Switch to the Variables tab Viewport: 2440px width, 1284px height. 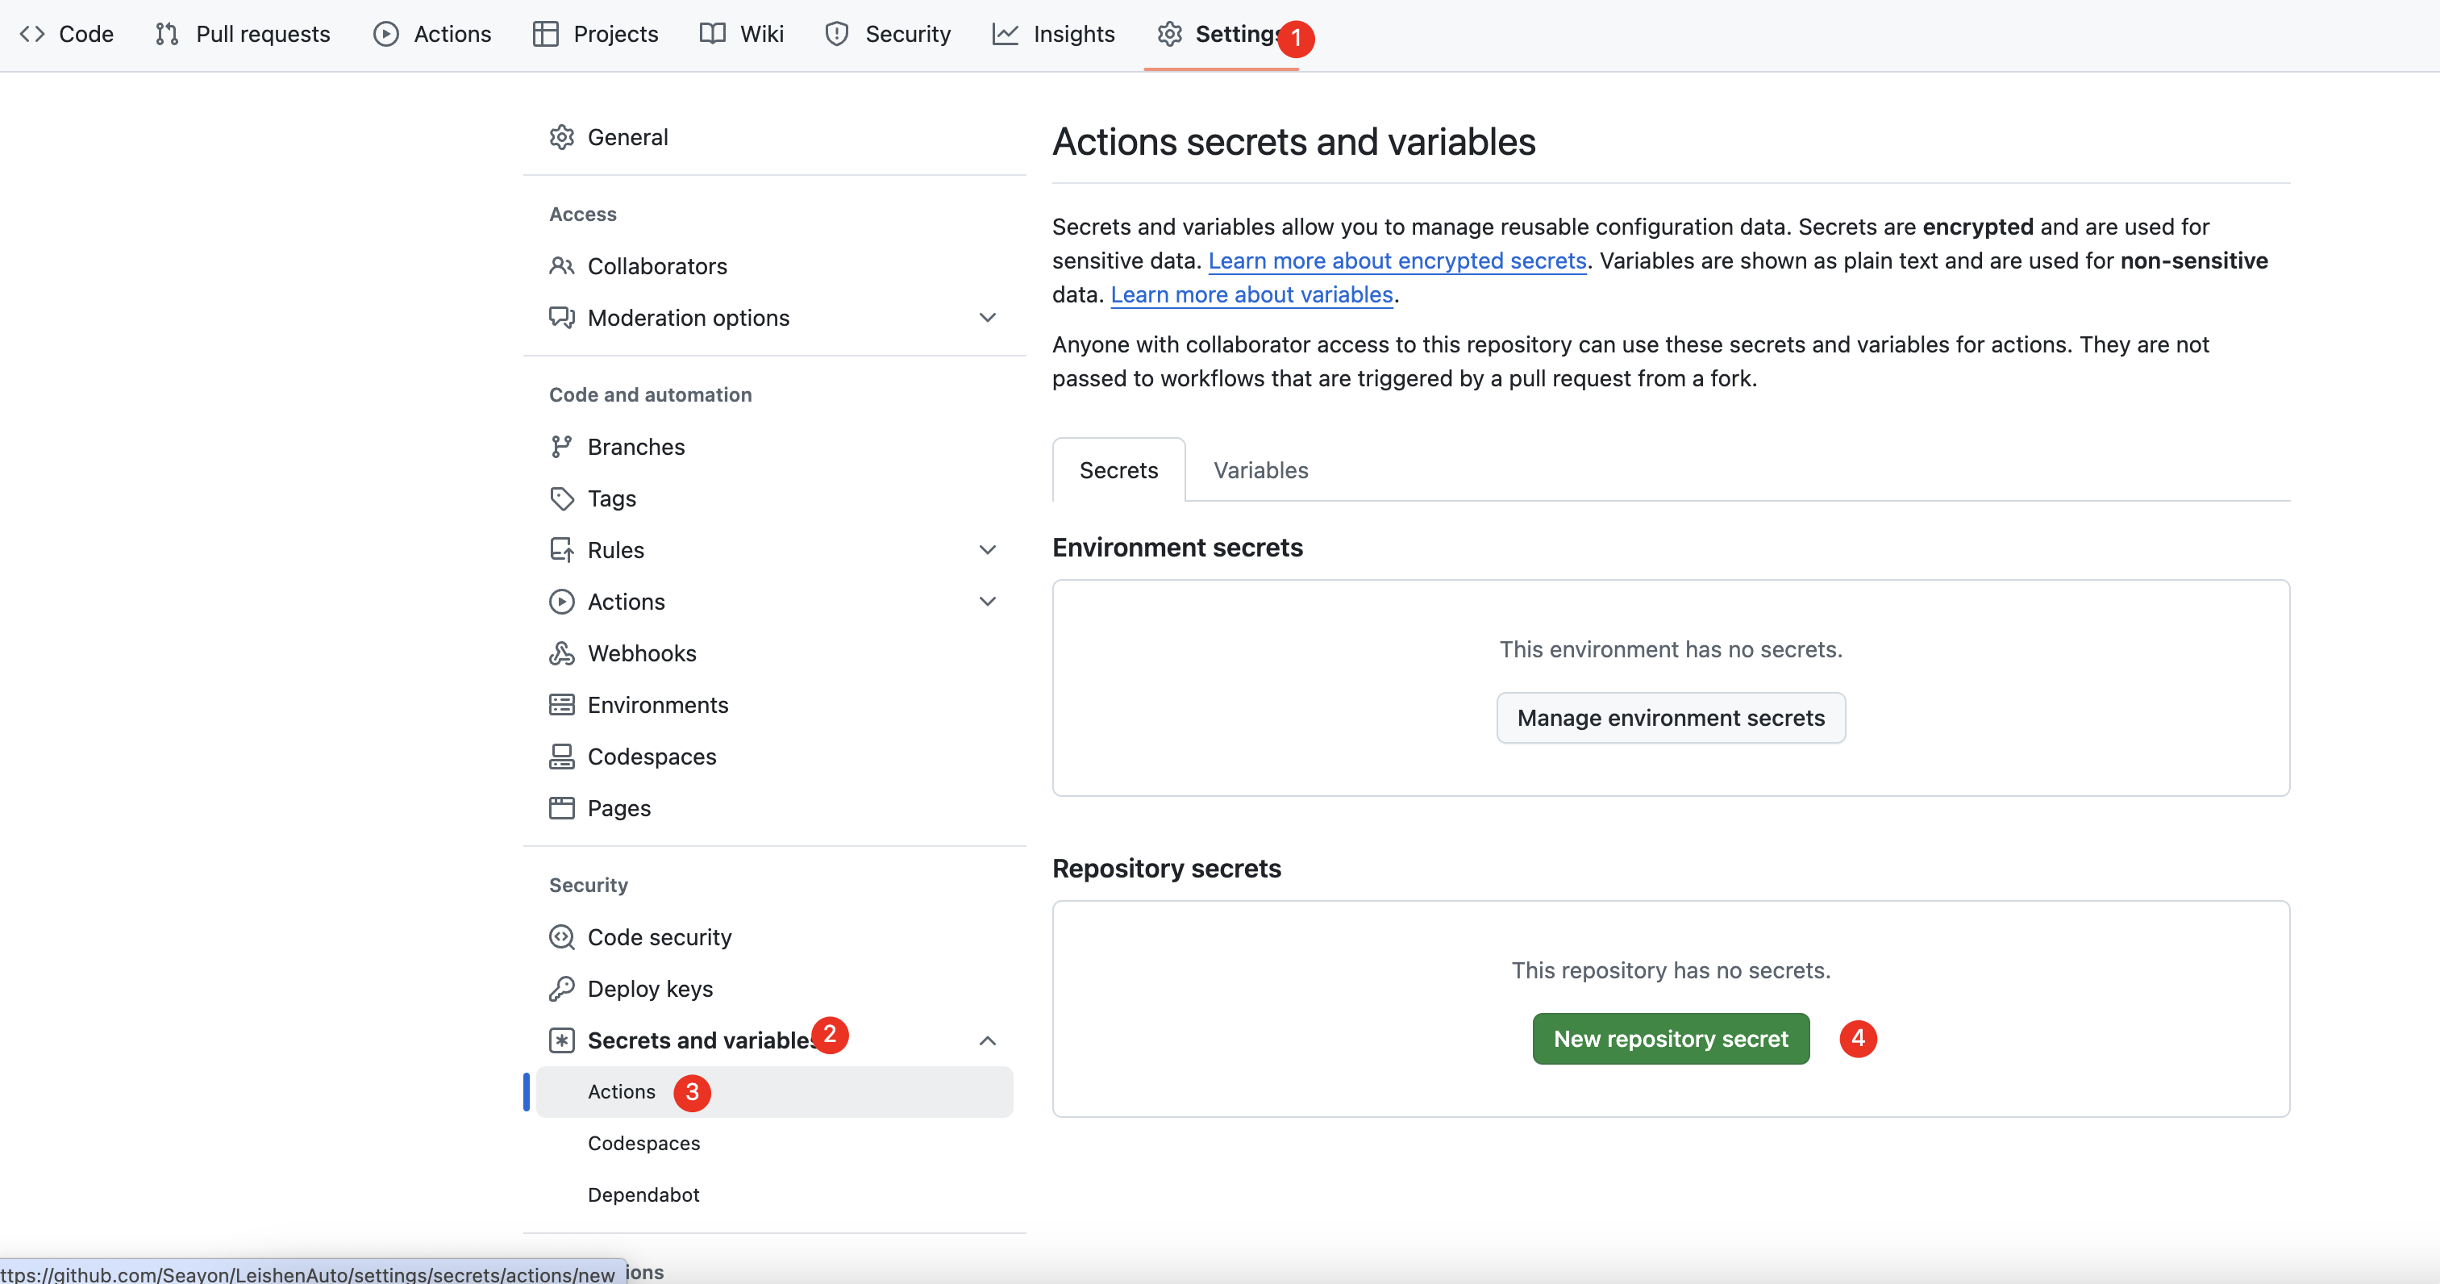click(x=1261, y=470)
